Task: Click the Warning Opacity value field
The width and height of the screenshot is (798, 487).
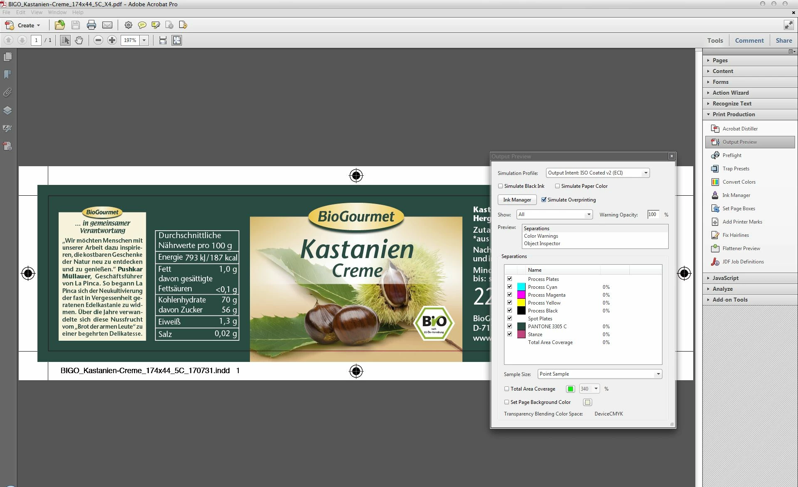Action: (653, 214)
